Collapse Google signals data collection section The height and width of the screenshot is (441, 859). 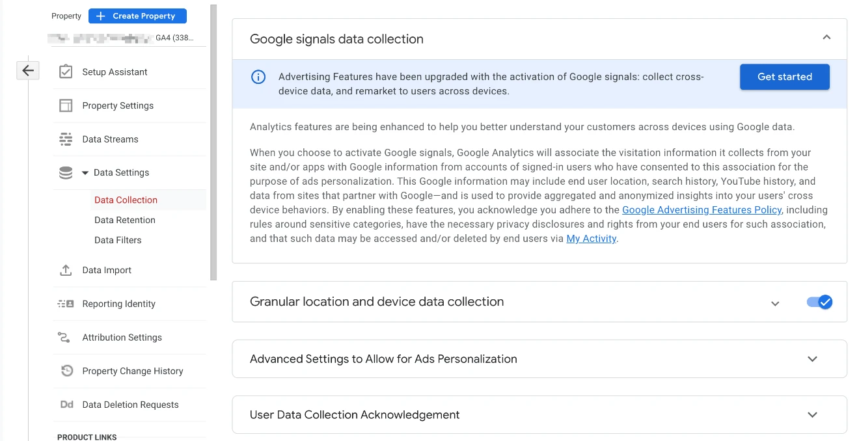[x=826, y=38]
